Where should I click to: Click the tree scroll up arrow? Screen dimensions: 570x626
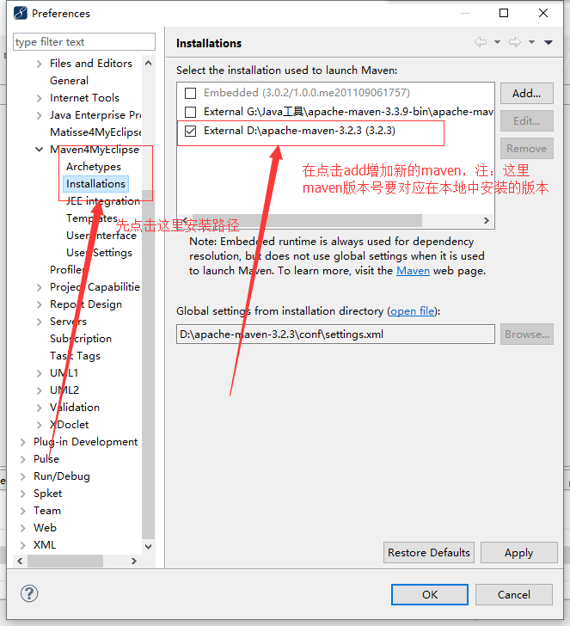[x=148, y=63]
